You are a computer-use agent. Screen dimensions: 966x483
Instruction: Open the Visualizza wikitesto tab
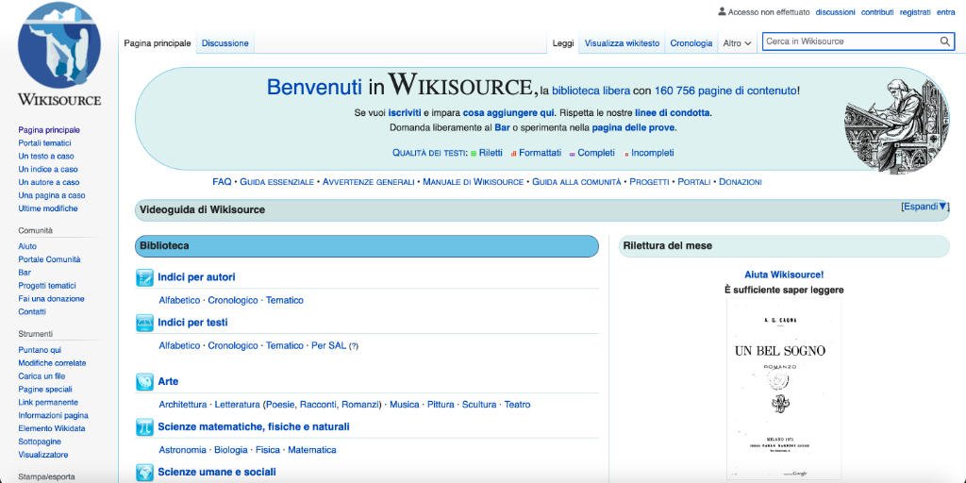click(622, 43)
